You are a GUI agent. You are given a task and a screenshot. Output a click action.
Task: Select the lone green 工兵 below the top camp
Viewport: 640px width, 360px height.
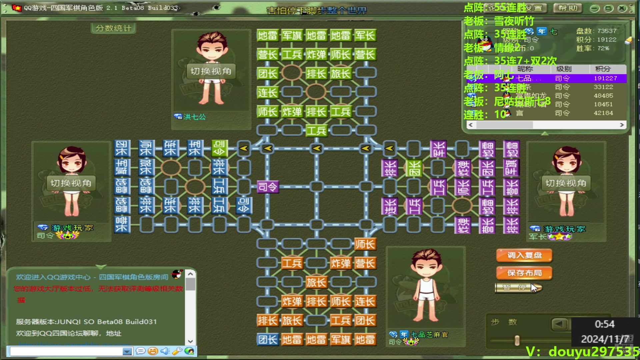coord(316,131)
